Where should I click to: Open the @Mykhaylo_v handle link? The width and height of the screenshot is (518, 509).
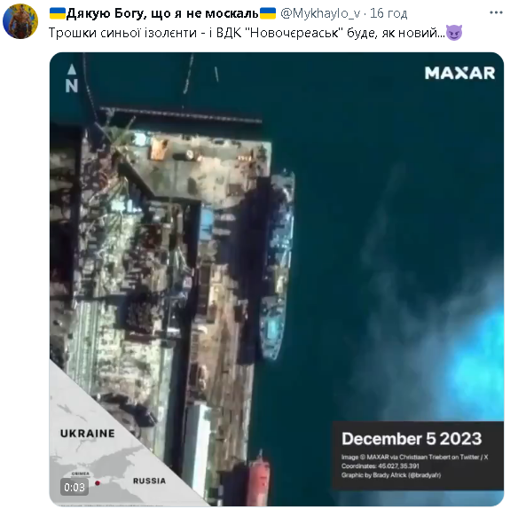(320, 13)
